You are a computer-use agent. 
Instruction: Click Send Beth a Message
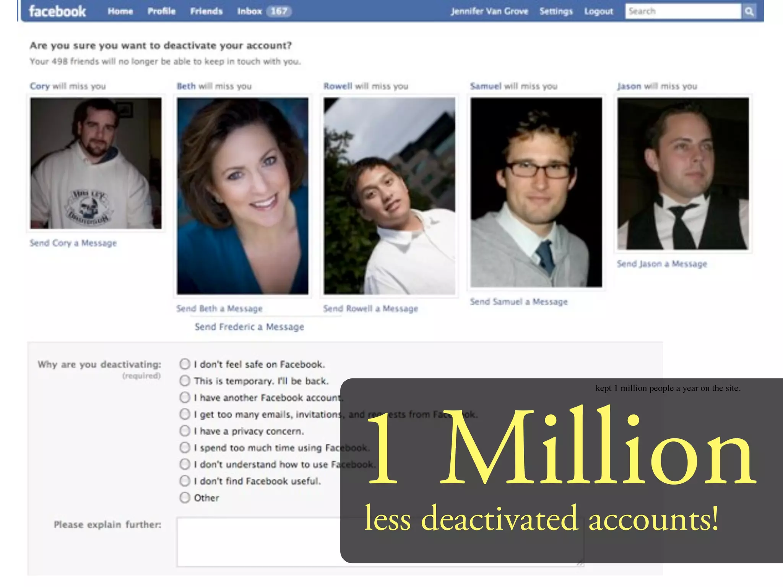219,308
